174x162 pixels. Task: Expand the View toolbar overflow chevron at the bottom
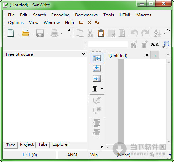coord(102,147)
